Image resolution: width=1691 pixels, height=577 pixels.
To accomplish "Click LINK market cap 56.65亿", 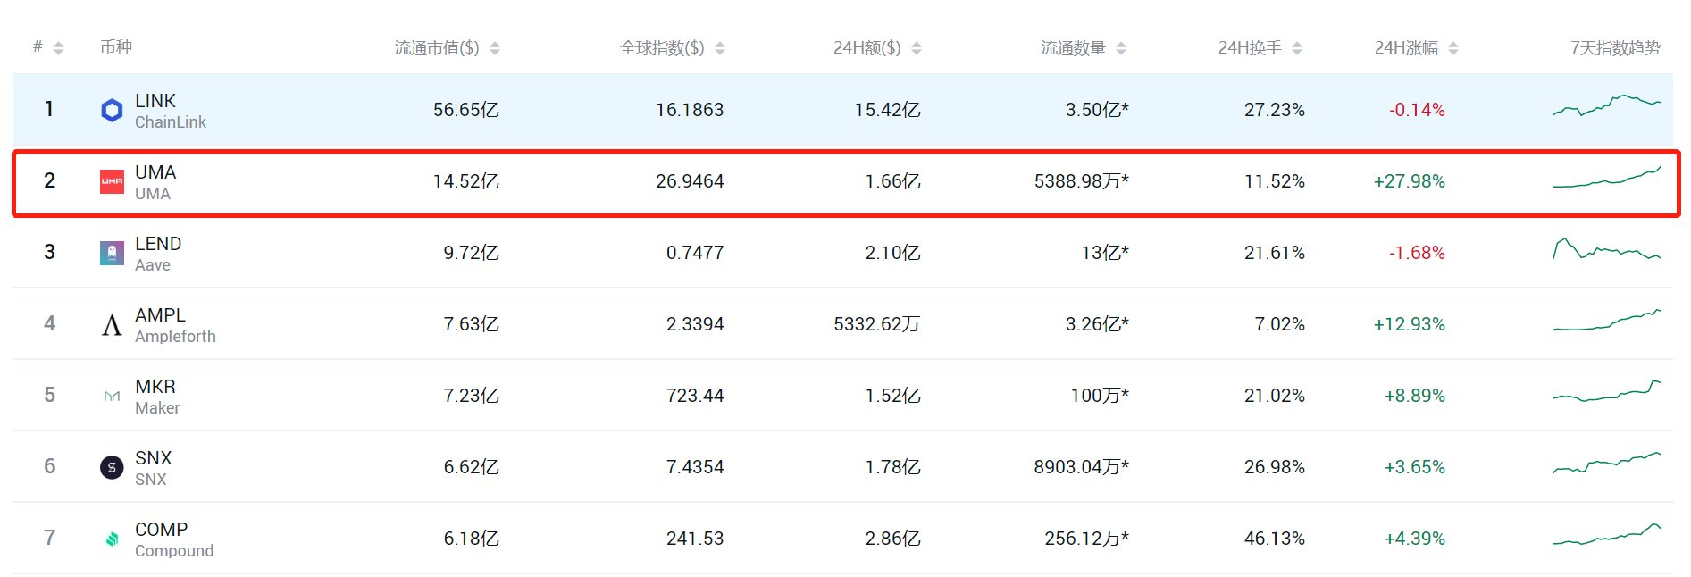I will coord(466,110).
